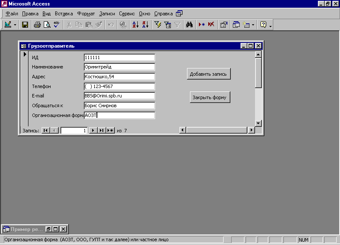
Task: Click the form vertical scrollbar up arrow
Action: [258, 54]
